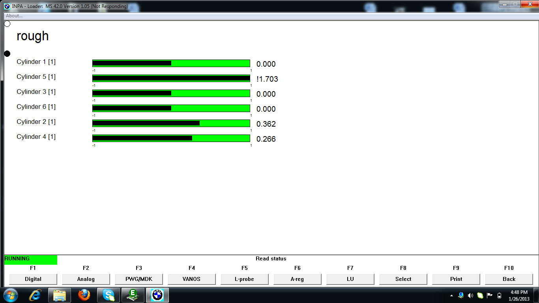Open Skype from the taskbar
539x303 pixels.
click(109, 295)
